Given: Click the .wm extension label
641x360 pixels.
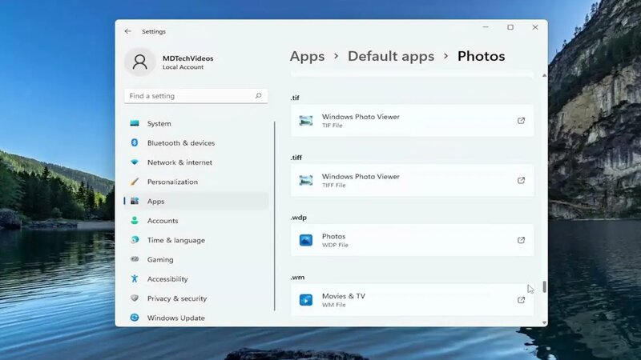Looking at the screenshot, I should 297,277.
